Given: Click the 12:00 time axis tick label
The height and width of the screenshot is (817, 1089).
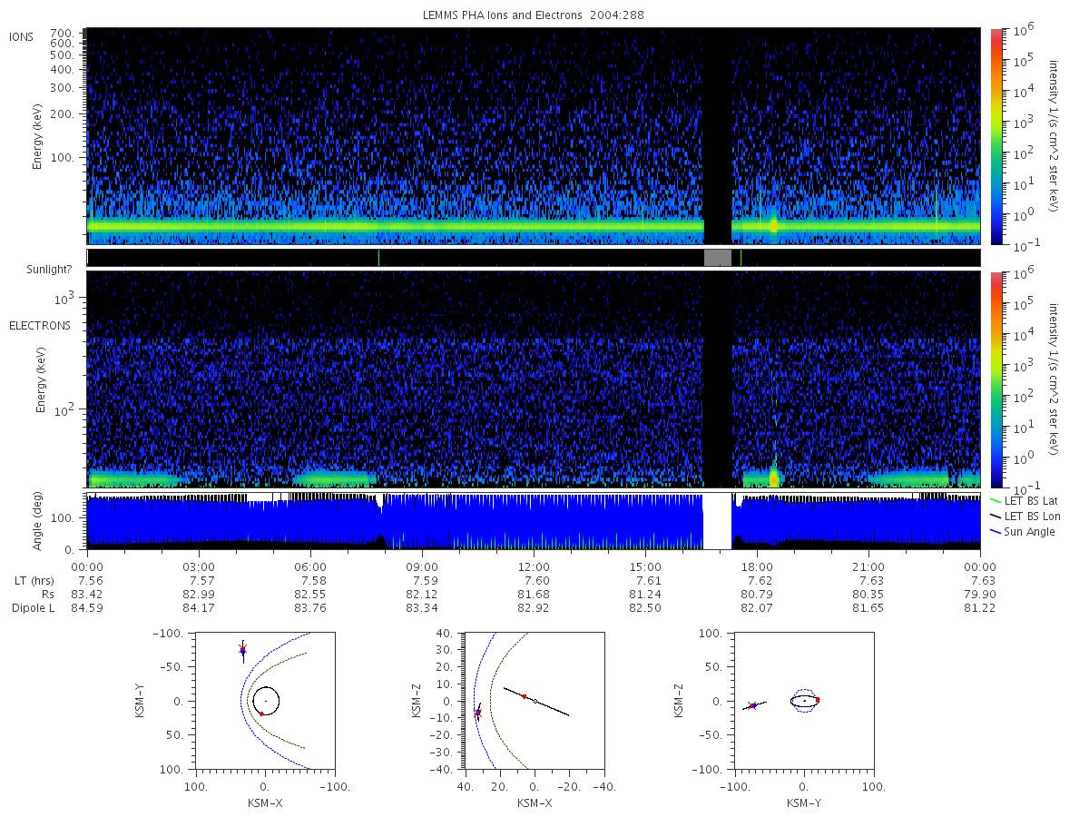Looking at the screenshot, I should [534, 566].
